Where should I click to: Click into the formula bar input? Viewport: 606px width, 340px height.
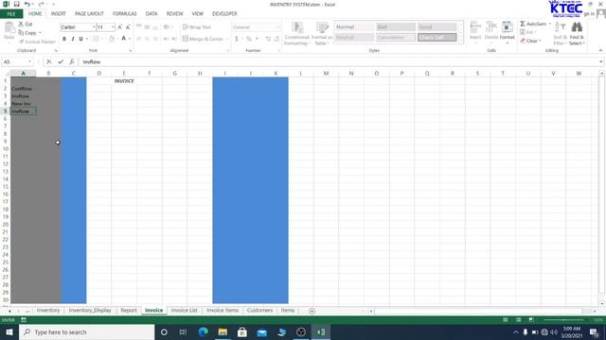(338, 61)
